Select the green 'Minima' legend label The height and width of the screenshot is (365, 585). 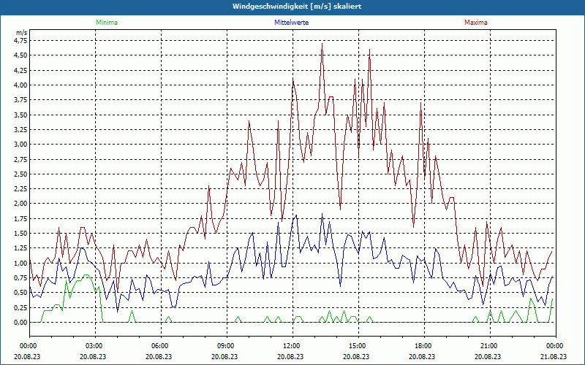point(107,23)
